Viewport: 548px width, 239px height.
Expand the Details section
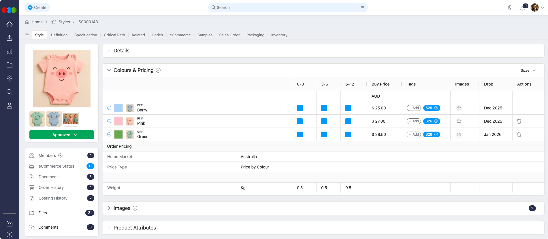pyautogui.click(x=109, y=51)
